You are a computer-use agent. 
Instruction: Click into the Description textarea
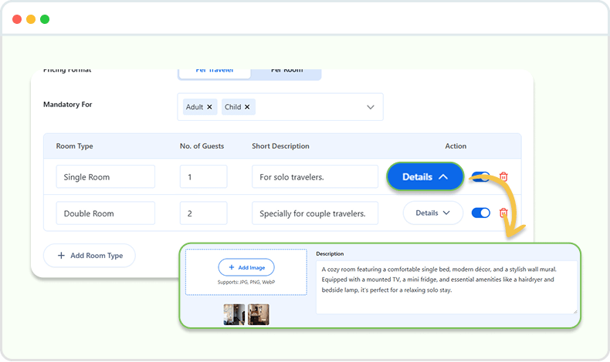tap(446, 287)
